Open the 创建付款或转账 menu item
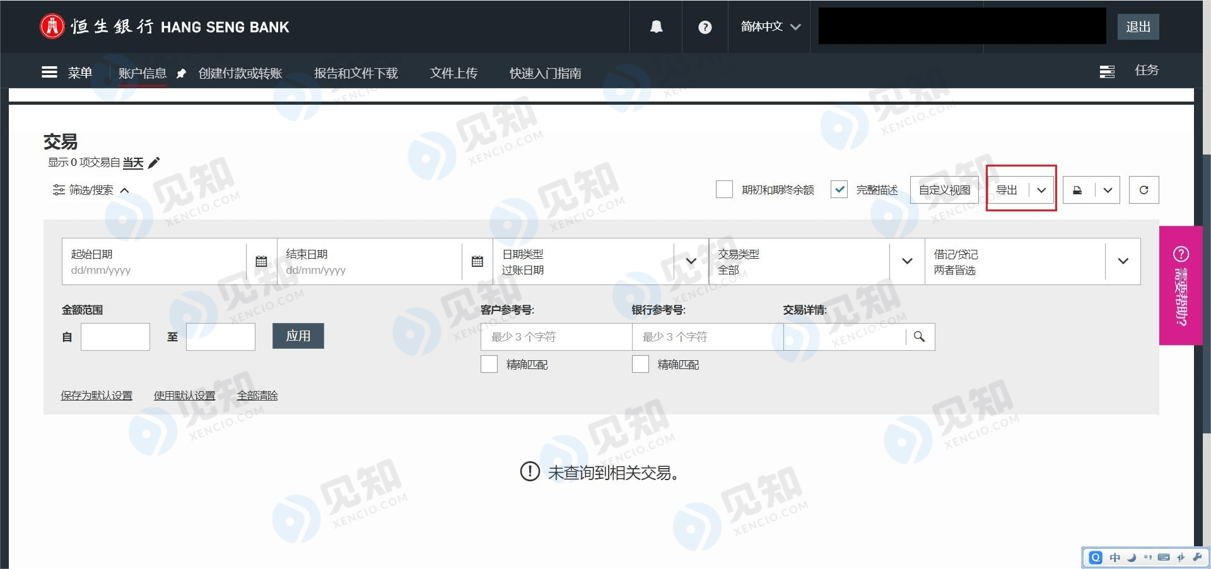Image resolution: width=1211 pixels, height=569 pixels. click(x=240, y=73)
